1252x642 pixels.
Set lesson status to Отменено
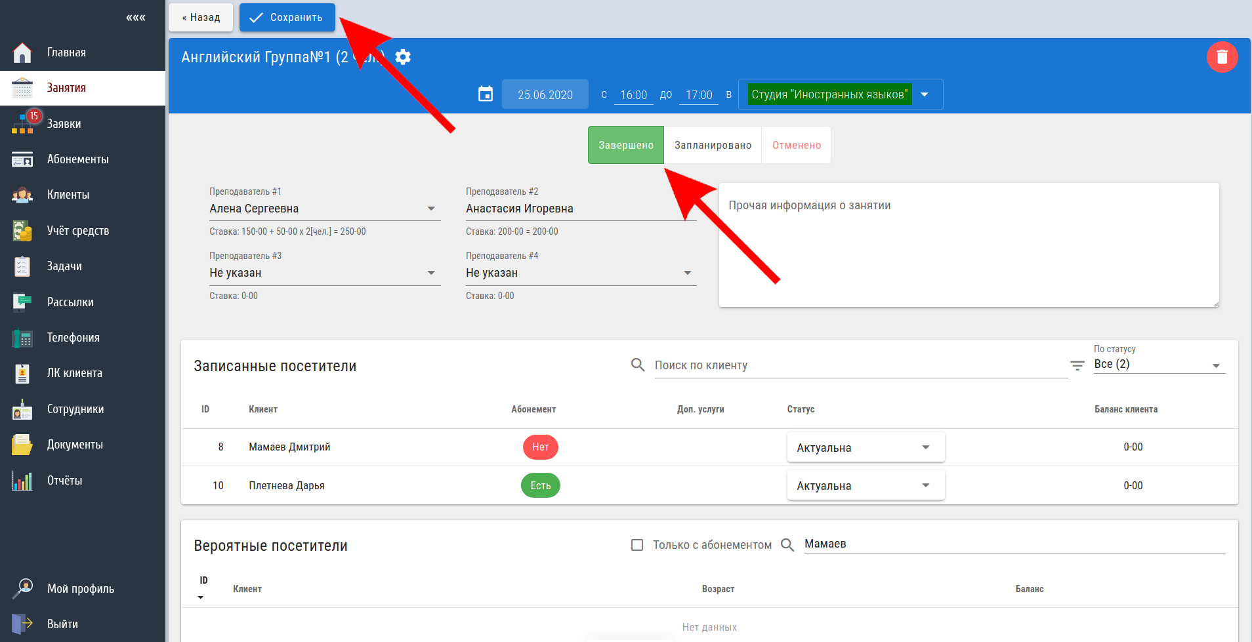[797, 145]
